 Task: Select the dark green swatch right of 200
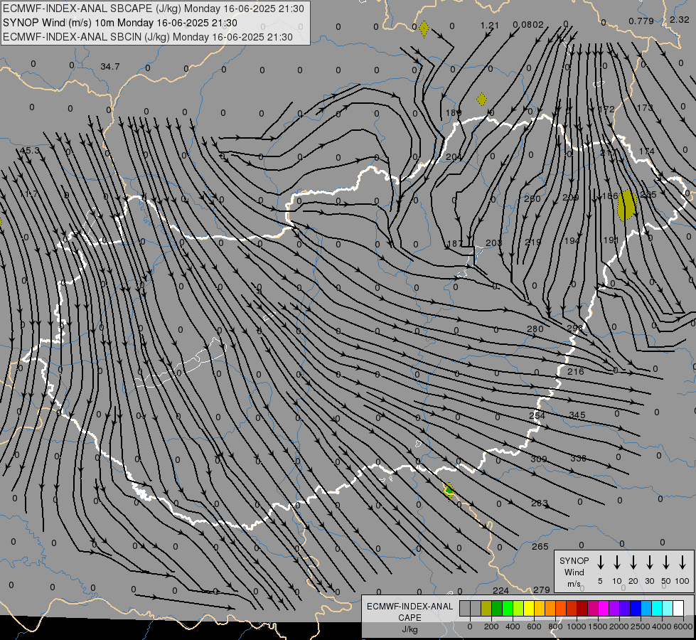tap(497, 609)
